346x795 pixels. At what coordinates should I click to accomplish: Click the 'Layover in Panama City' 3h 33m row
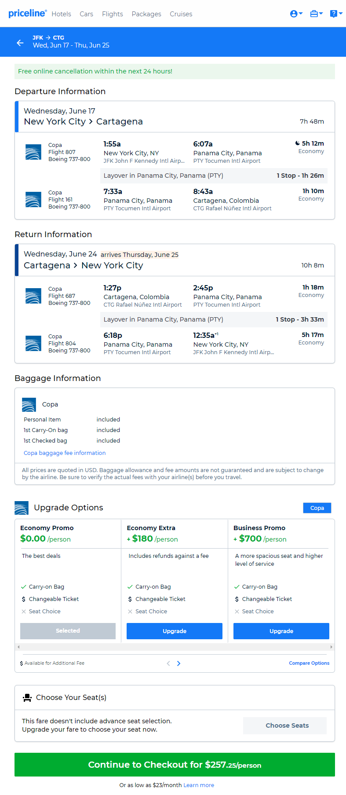pos(214,319)
